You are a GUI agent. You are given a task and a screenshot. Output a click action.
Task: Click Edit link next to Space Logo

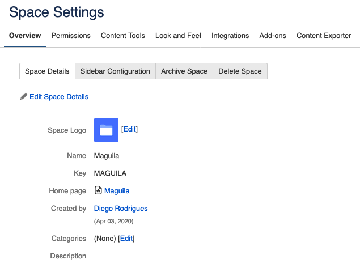pyautogui.click(x=130, y=129)
